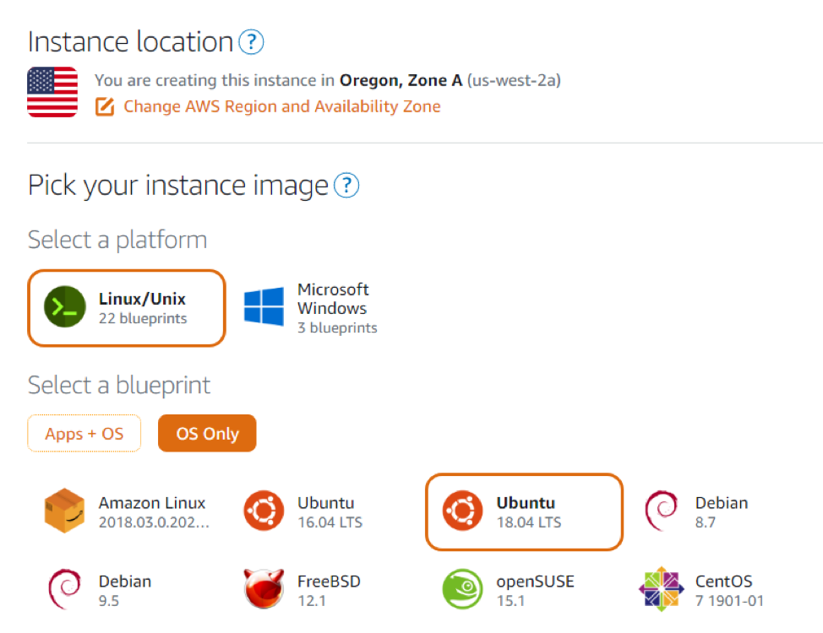Switch to the OS Only tab

(207, 433)
